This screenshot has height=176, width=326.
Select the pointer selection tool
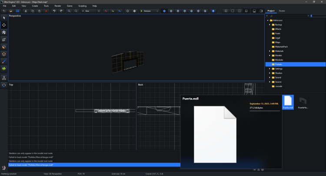pyautogui.click(x=4, y=18)
